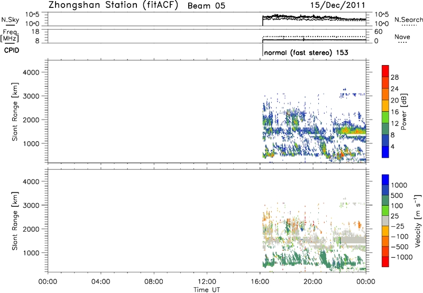Click the 'Time UT' axis title
Image resolution: width=423 pixels, height=293 pixels.
tap(207, 290)
